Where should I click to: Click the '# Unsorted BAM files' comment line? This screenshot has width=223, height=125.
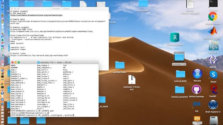21,29
